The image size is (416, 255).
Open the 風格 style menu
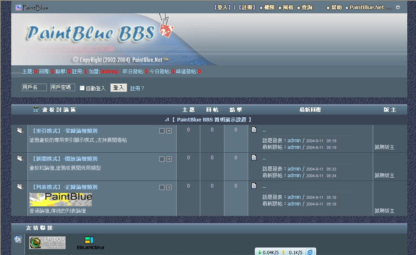[288, 7]
